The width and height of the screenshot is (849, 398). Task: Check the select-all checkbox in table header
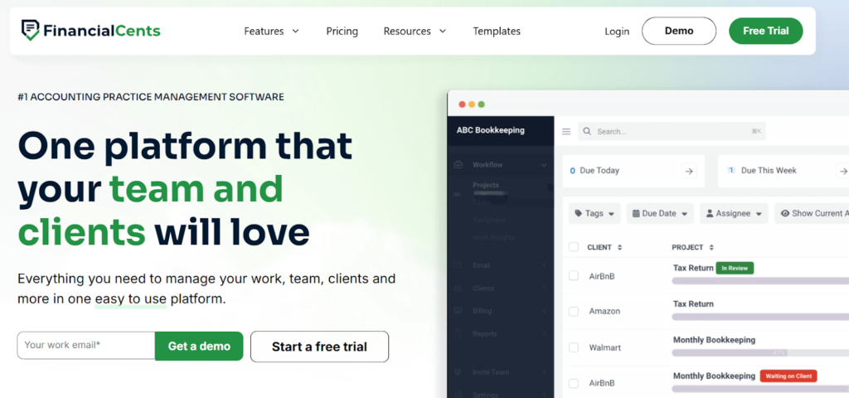pyautogui.click(x=574, y=247)
